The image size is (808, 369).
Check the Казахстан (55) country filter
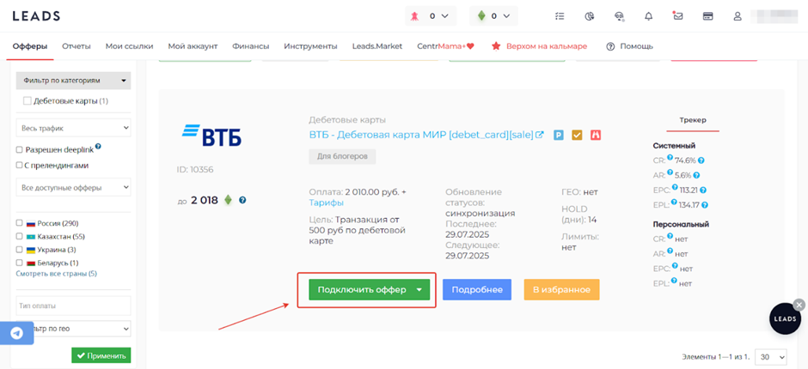pyautogui.click(x=20, y=237)
